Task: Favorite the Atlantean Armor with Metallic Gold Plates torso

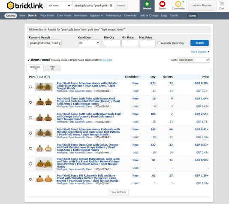Action: (x=30, y=87)
